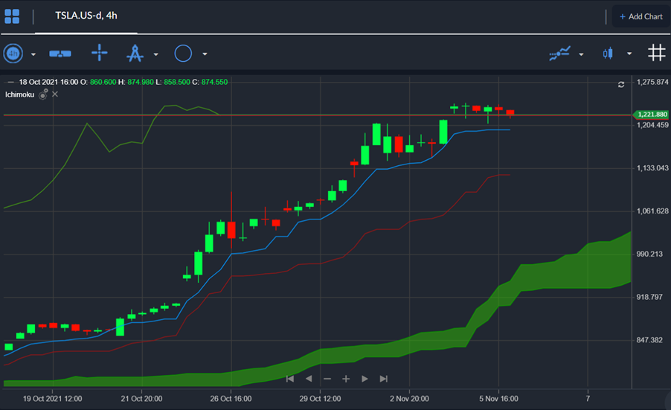Image resolution: width=671 pixels, height=410 pixels.
Task: Click the 1,061.628 price axis label
Action: pos(652,211)
